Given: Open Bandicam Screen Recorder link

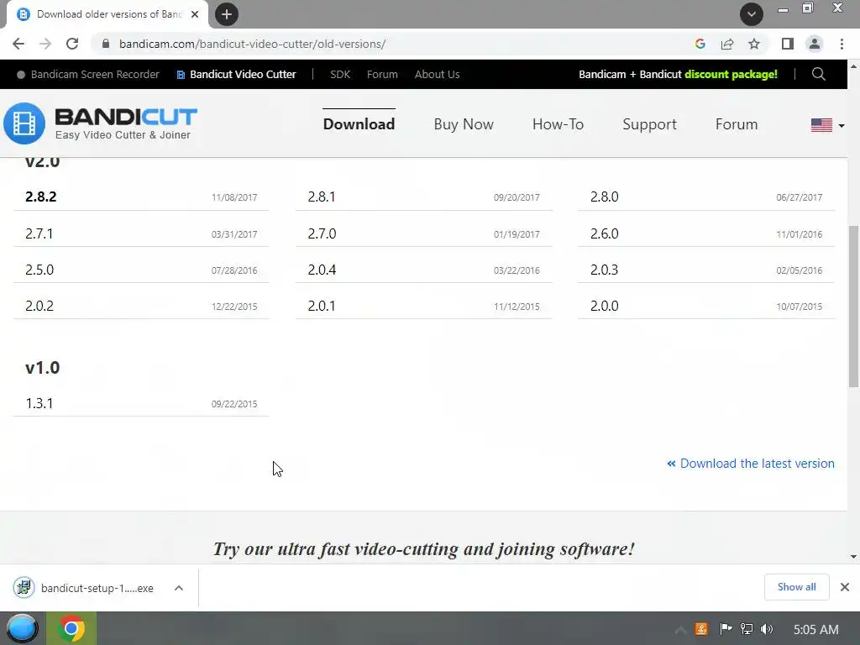Looking at the screenshot, I should (87, 75).
